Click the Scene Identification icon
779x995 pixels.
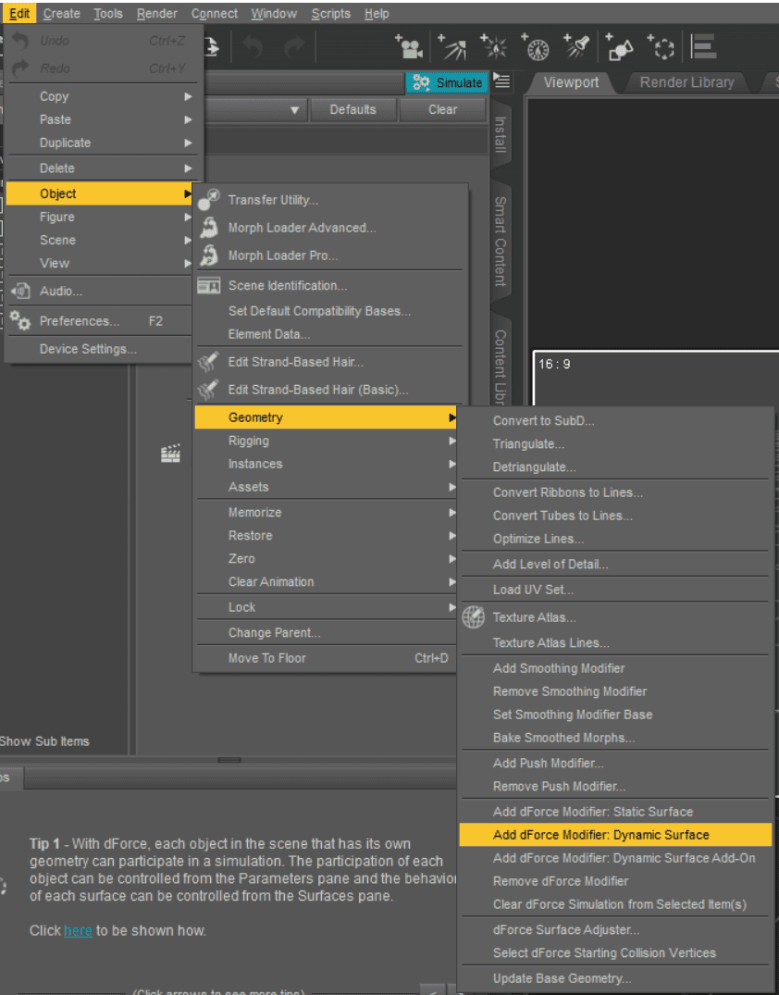coord(209,285)
